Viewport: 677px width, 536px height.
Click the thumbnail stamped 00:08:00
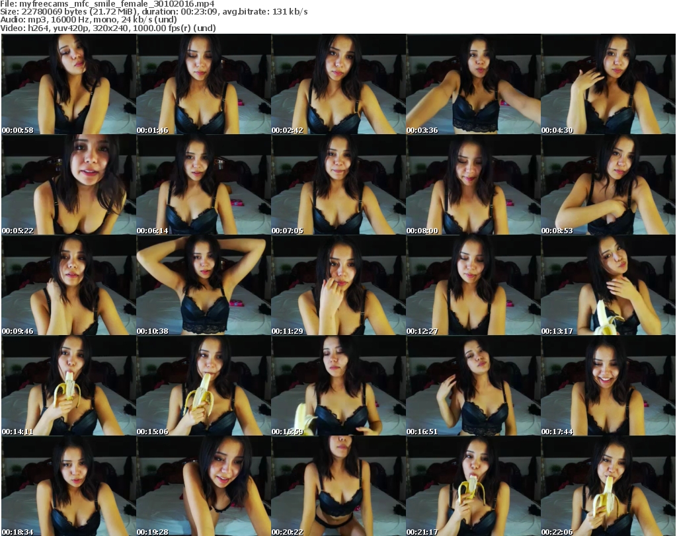coord(473,184)
